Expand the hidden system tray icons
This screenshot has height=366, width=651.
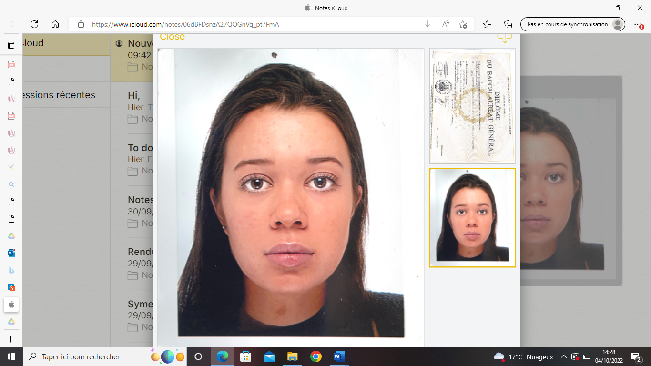(x=563, y=357)
